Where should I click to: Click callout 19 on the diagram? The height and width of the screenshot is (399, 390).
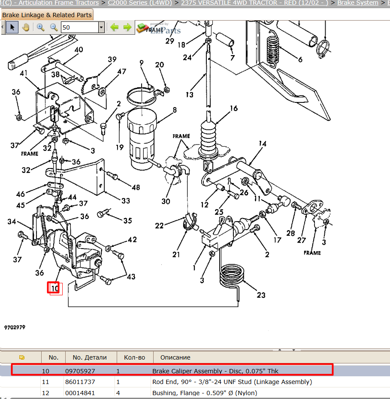click(x=119, y=147)
